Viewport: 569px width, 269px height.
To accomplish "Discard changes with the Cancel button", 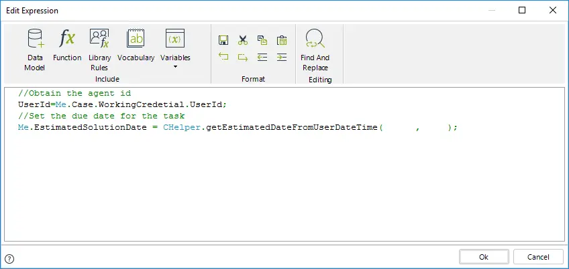I will click(538, 257).
